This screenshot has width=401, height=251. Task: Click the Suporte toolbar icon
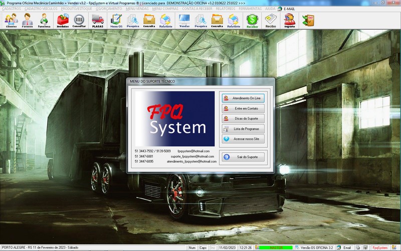pos(289,20)
